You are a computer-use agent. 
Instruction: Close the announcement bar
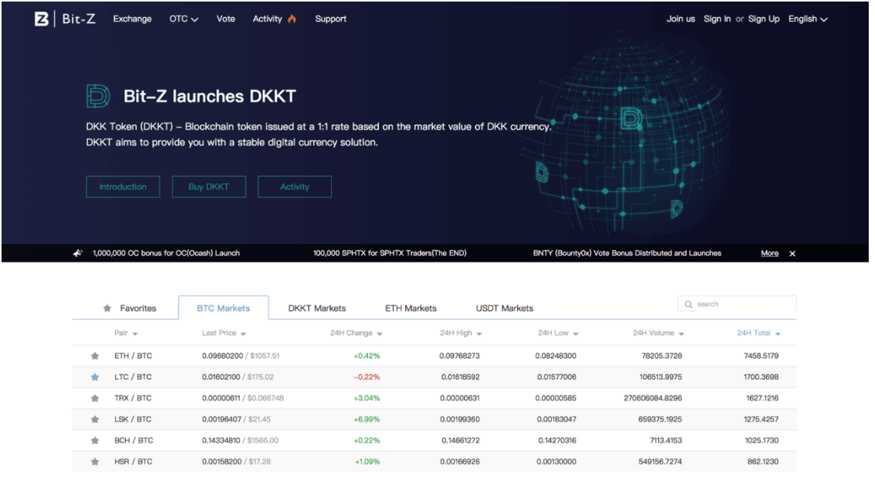(x=792, y=254)
